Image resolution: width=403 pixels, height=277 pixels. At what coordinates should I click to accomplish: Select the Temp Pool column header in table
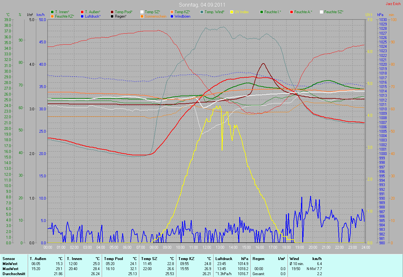pyautogui.click(x=113, y=259)
